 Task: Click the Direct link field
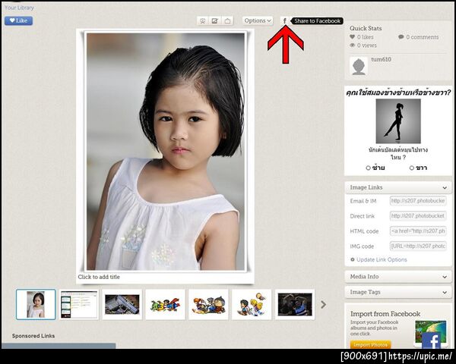pos(418,215)
